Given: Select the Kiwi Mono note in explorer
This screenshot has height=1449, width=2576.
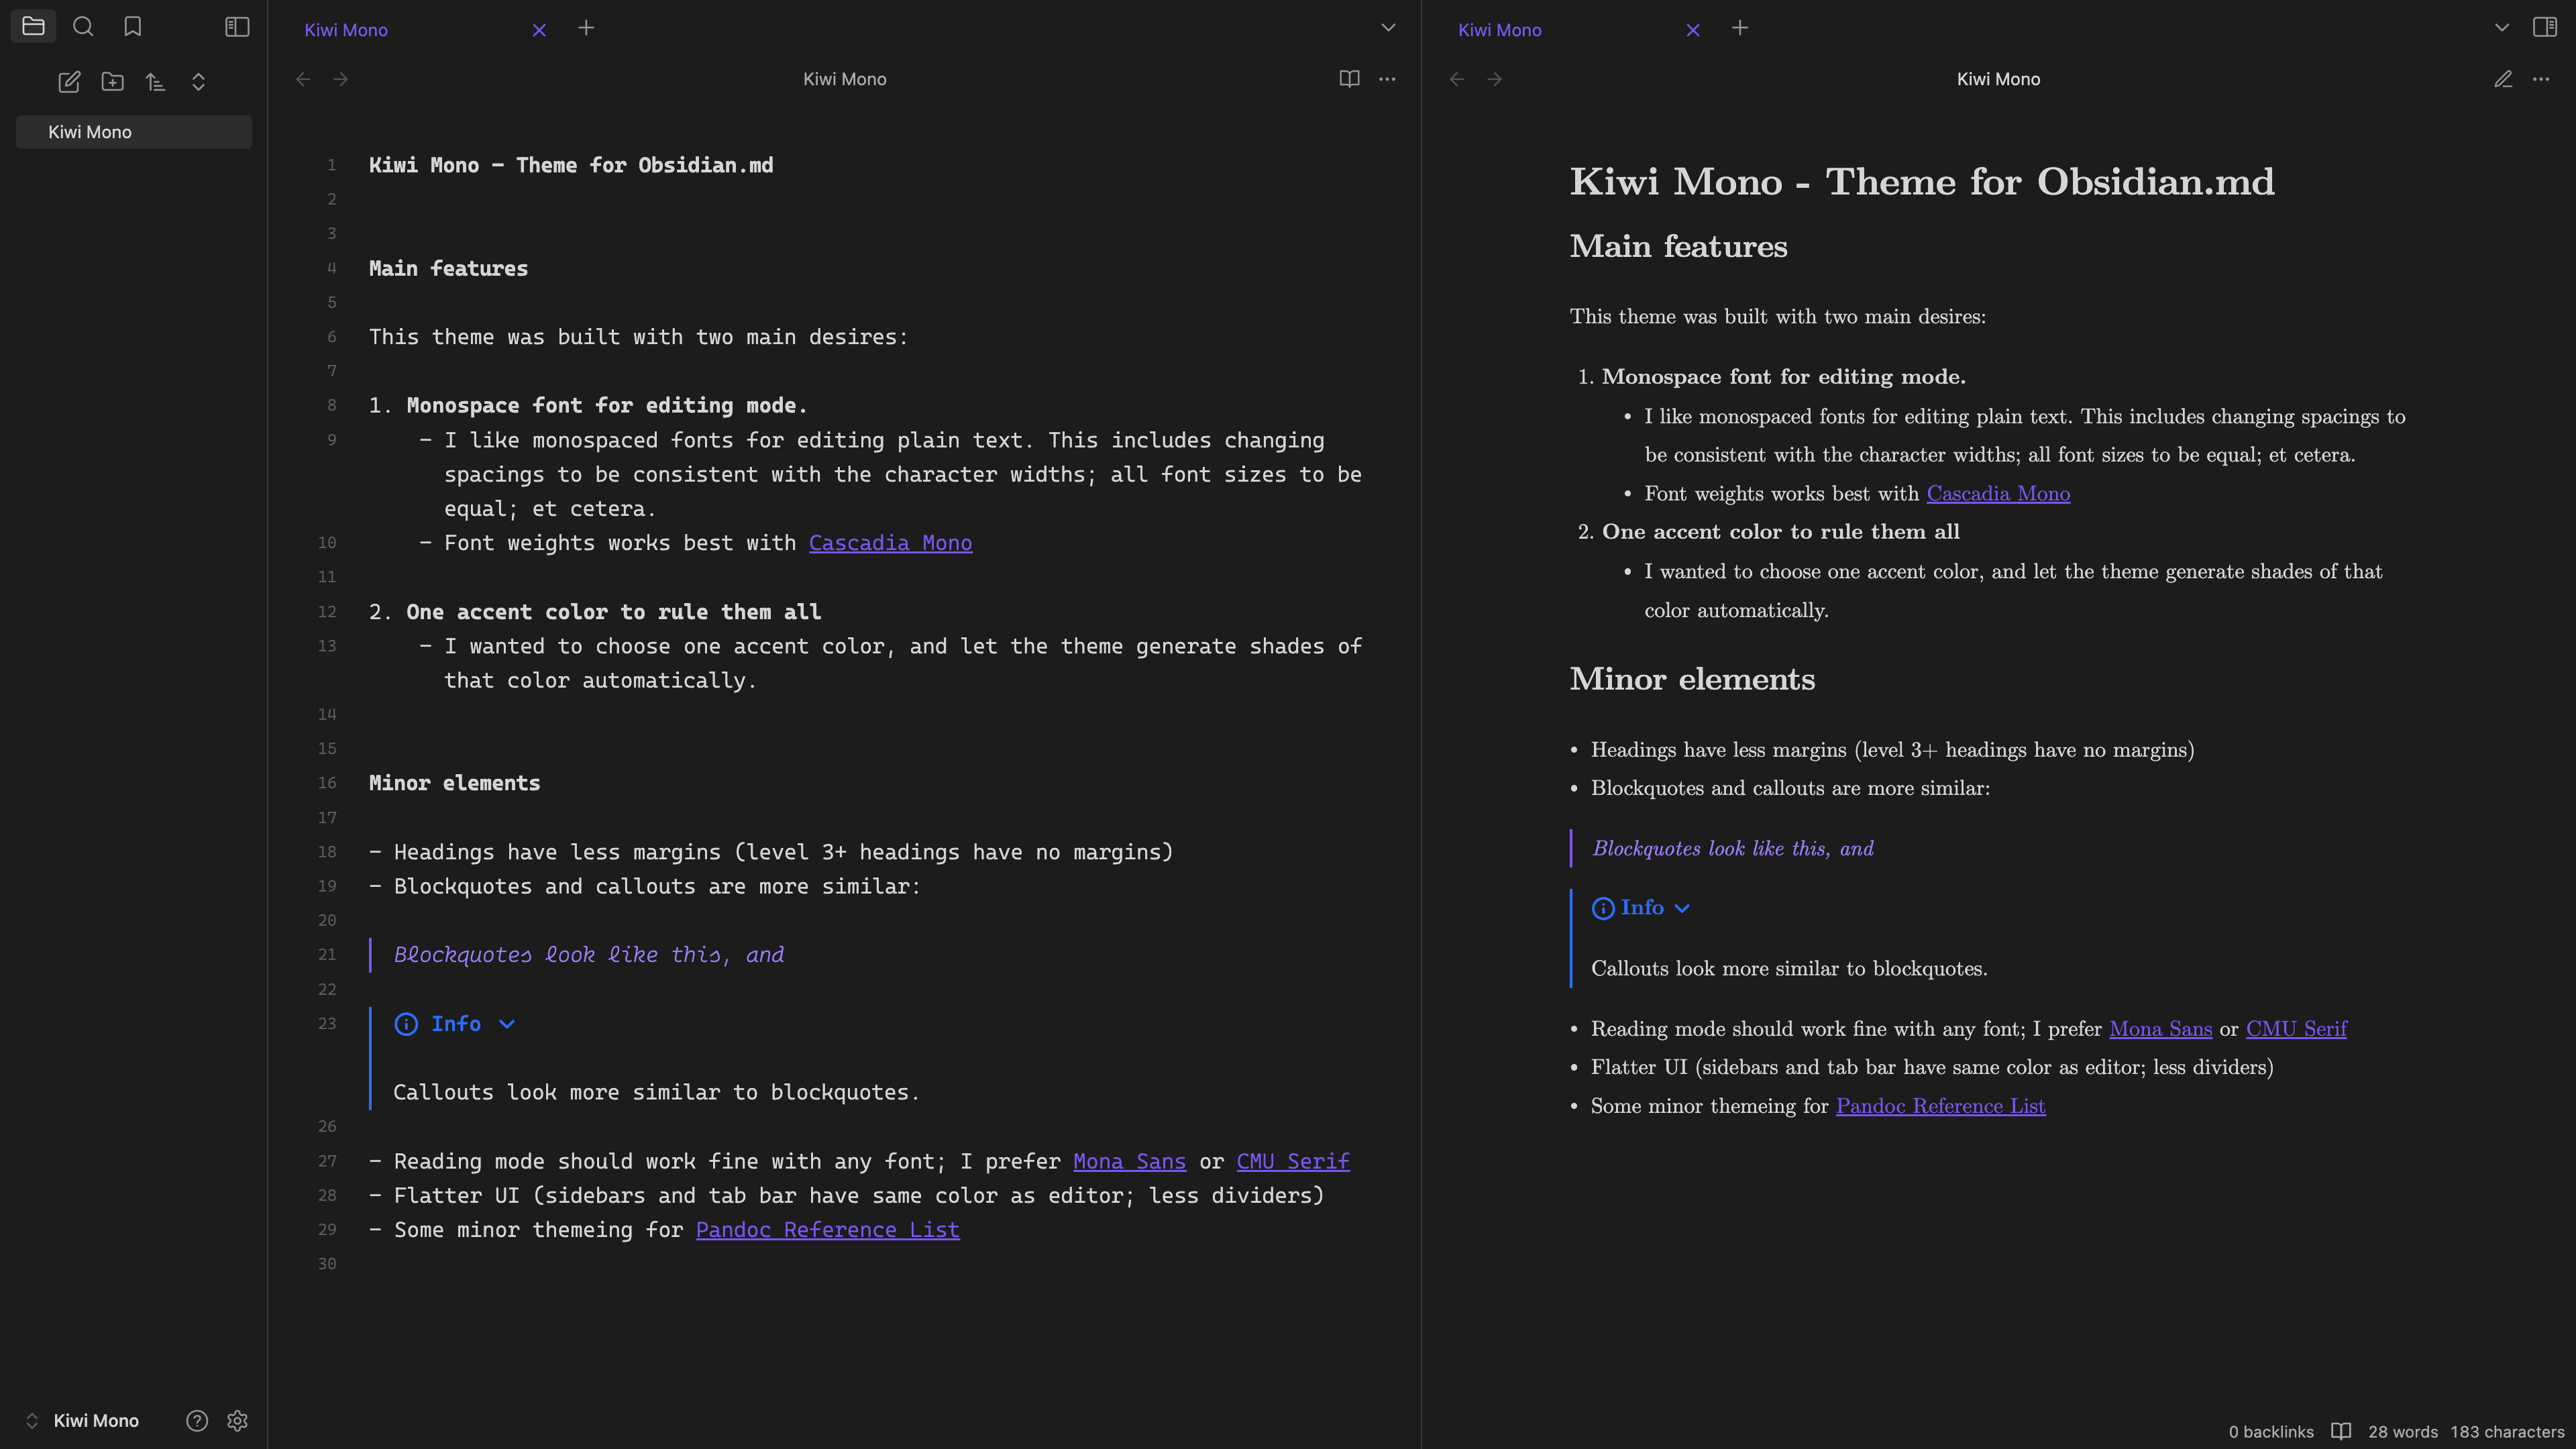Looking at the screenshot, I should pyautogui.click(x=134, y=132).
